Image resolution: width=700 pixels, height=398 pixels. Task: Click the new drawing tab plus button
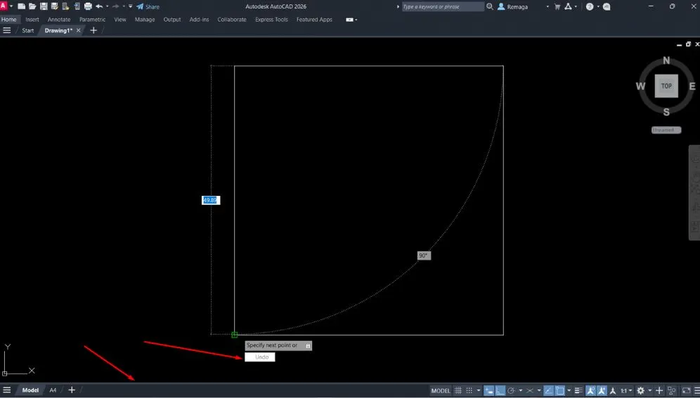click(93, 31)
